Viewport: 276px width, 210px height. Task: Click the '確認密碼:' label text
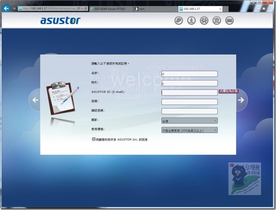pos(98,110)
